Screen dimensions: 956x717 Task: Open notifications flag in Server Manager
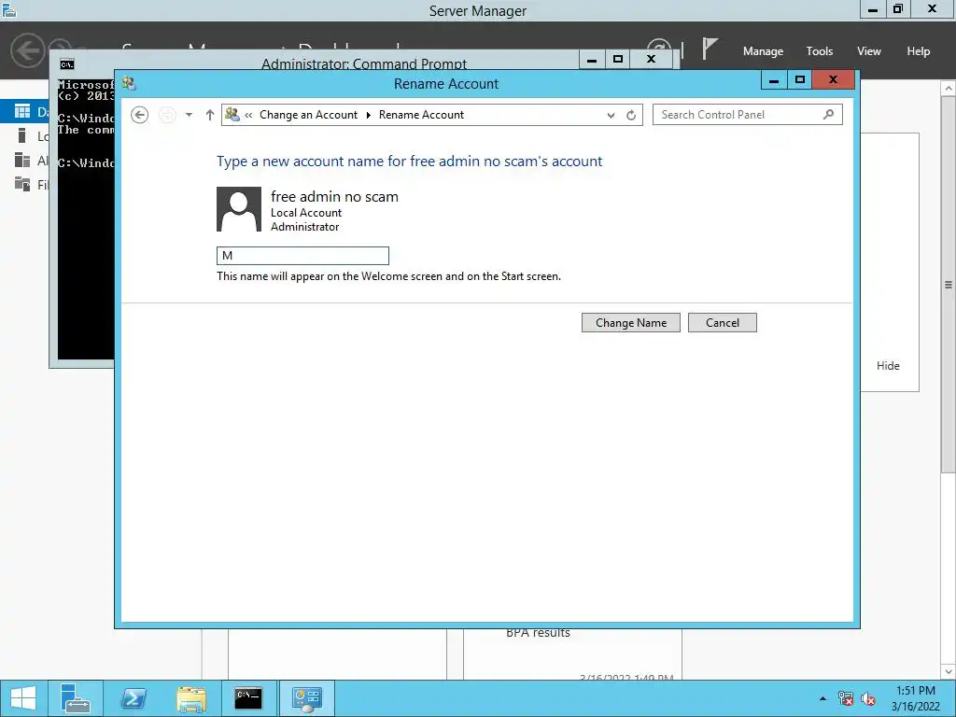710,49
